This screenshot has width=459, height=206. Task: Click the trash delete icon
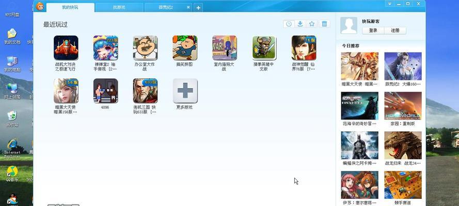[x=324, y=24]
